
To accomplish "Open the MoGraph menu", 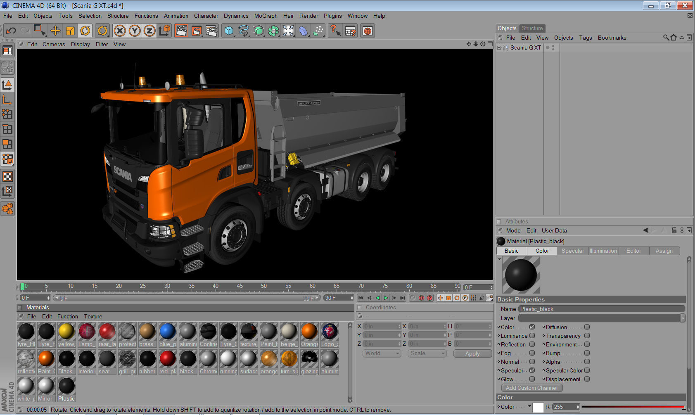I will point(266,16).
